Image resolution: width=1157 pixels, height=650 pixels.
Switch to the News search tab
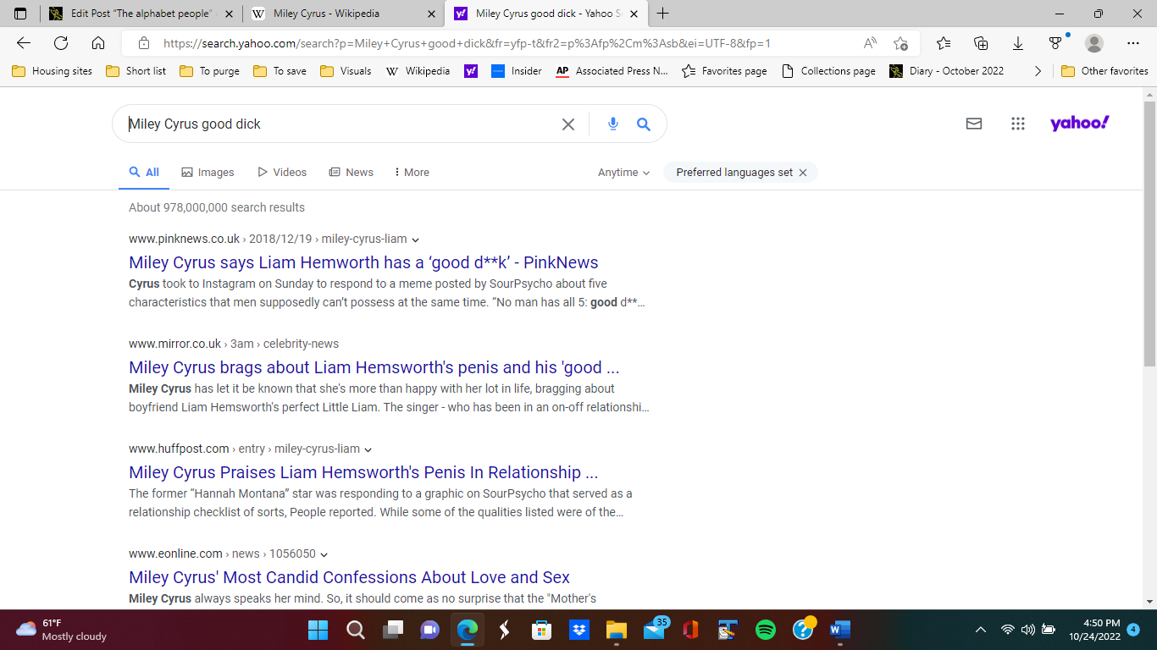tap(351, 173)
